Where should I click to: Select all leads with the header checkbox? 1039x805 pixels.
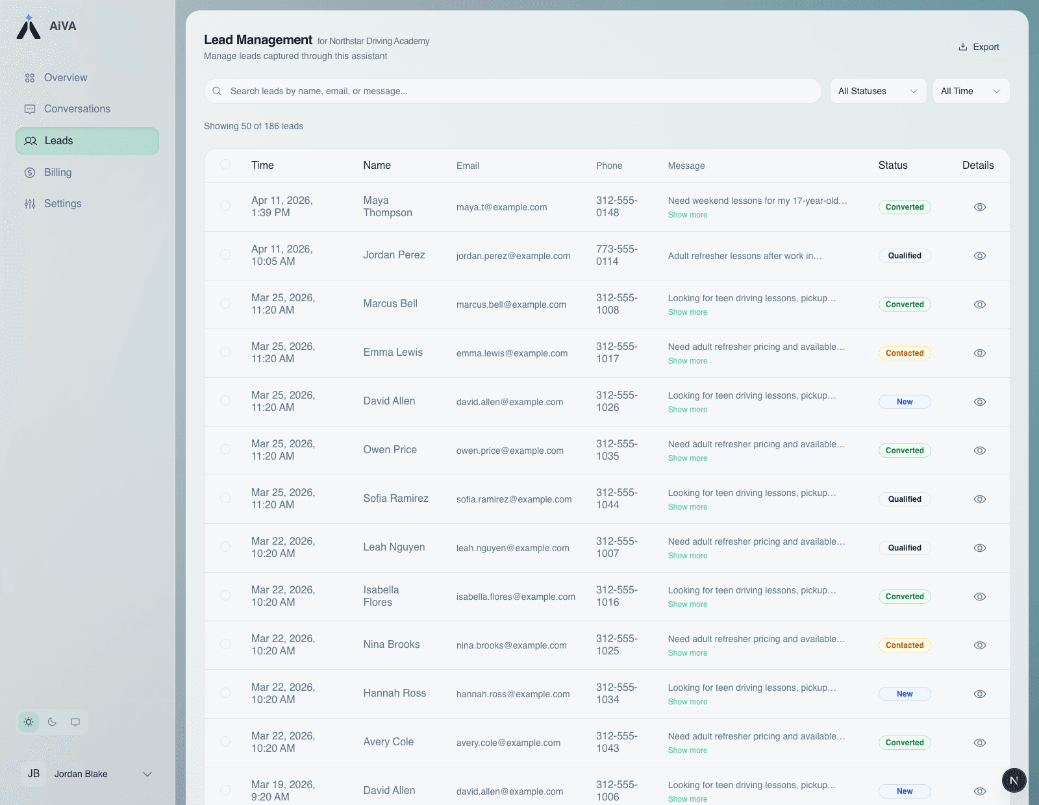pyautogui.click(x=225, y=164)
